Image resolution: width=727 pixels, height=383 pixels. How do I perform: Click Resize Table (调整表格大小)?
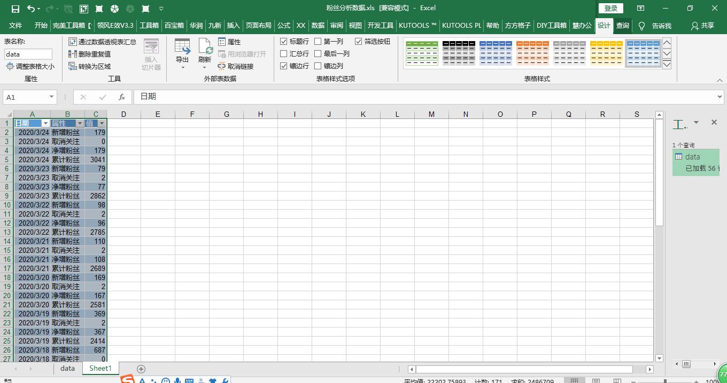click(30, 66)
